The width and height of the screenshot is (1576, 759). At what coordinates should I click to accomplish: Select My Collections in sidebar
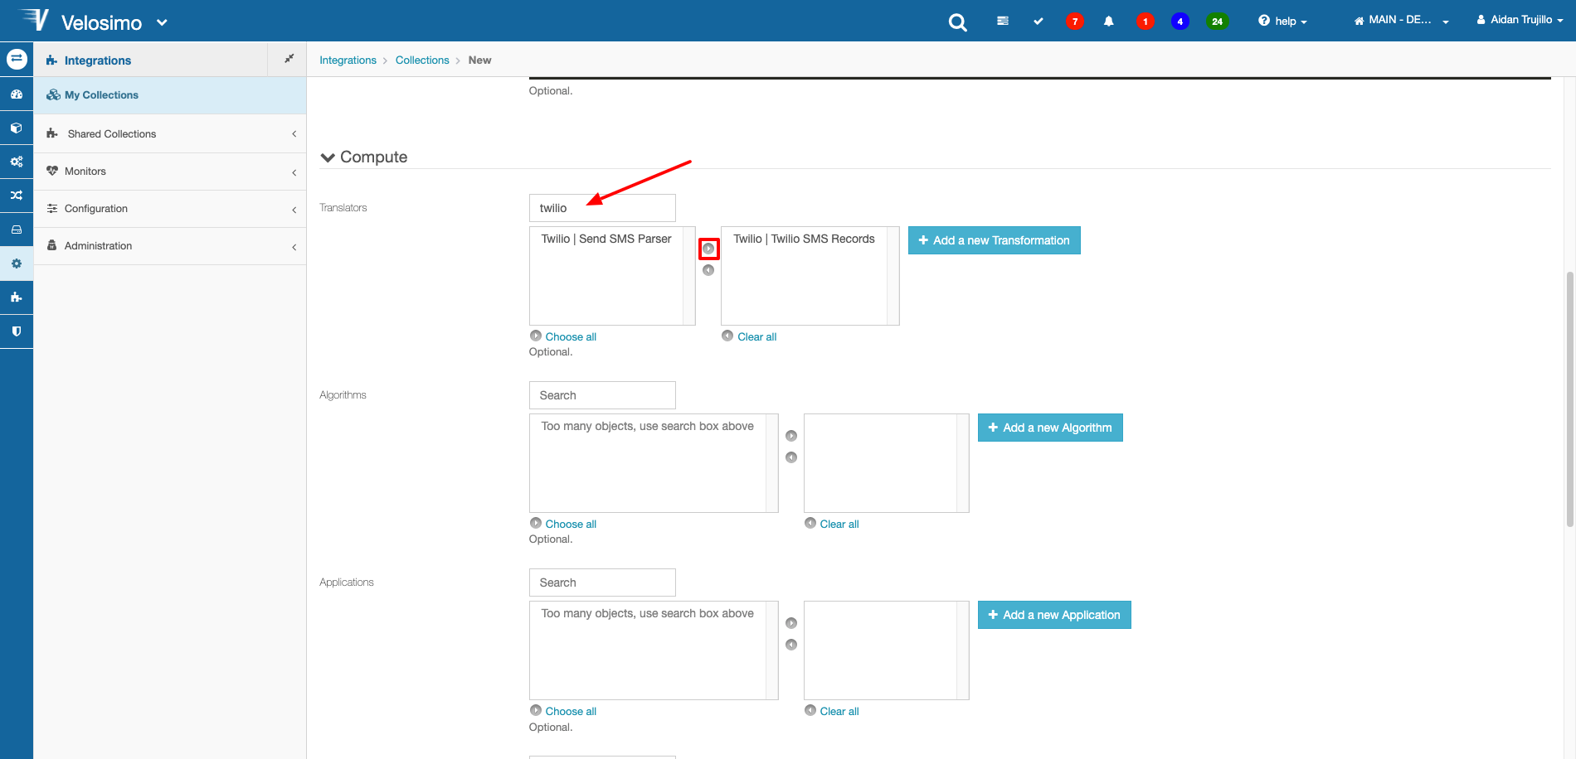pos(170,95)
